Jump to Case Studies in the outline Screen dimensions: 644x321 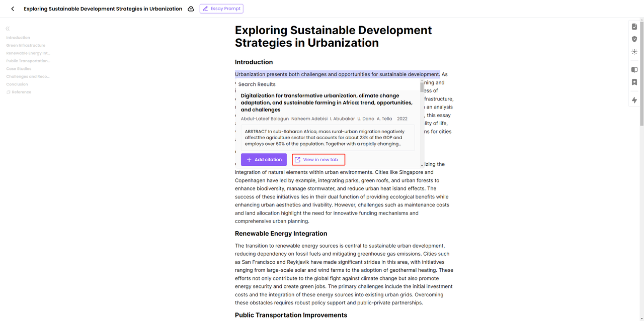tap(19, 69)
